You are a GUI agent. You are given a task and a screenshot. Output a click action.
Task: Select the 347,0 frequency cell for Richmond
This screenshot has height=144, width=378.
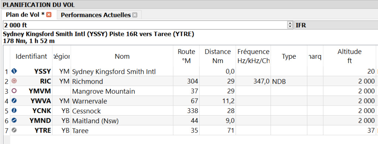253,82
